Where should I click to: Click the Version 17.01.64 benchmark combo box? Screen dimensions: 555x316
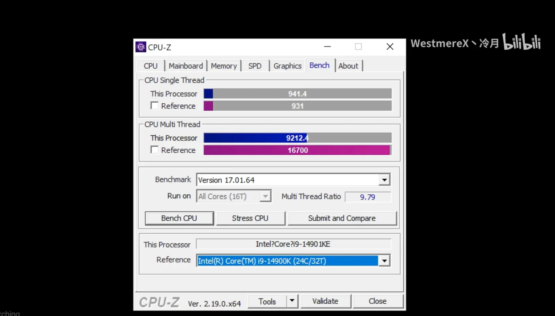point(293,180)
